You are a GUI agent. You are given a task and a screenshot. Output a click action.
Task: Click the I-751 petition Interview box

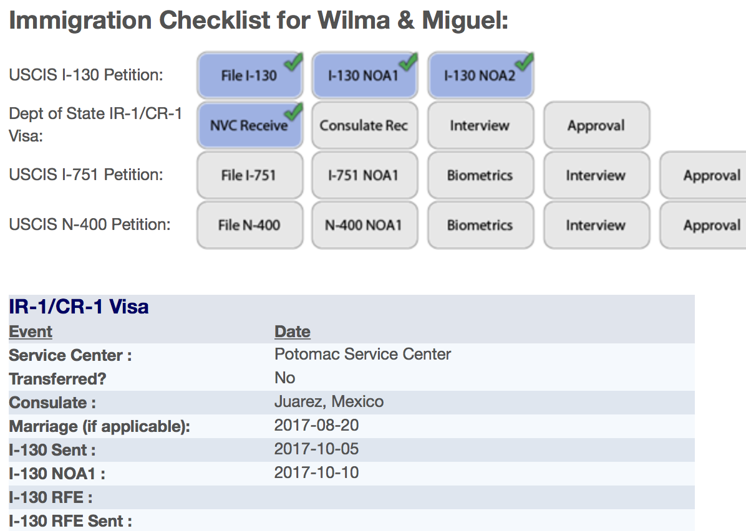[596, 175]
